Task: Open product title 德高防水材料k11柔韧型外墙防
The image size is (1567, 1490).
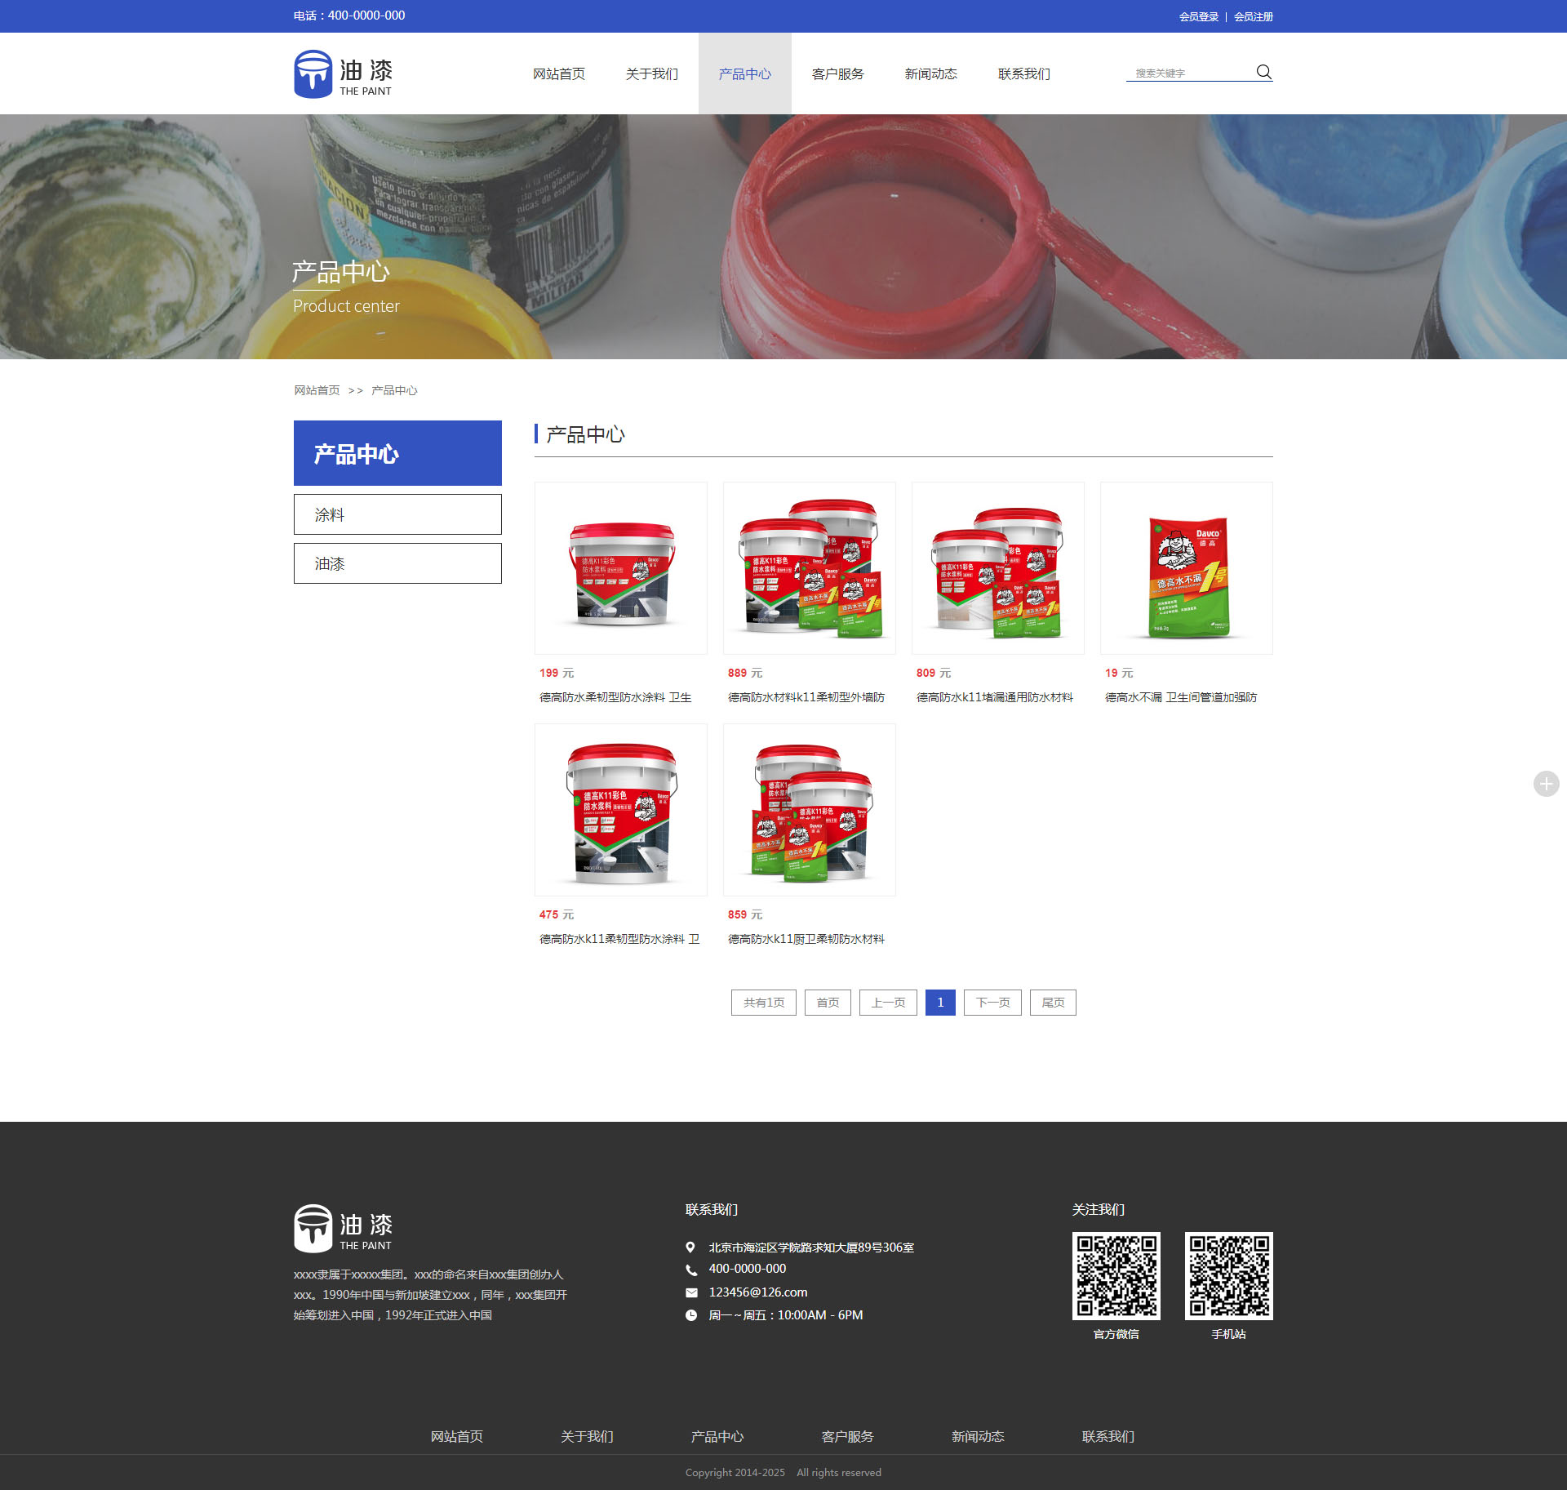Action: pos(806,697)
